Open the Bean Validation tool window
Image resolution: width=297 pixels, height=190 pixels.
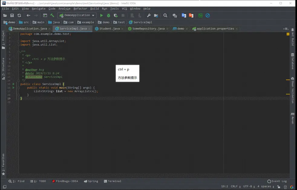(x=293, y=90)
